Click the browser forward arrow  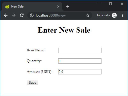14,15
